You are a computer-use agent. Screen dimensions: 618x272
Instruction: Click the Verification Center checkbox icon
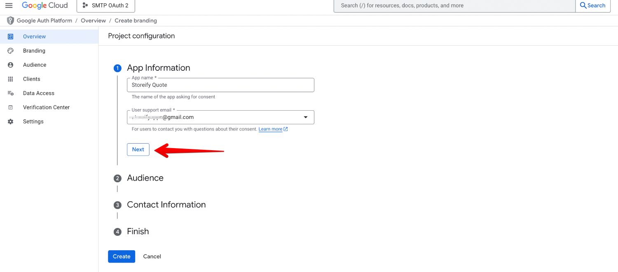[x=11, y=107]
